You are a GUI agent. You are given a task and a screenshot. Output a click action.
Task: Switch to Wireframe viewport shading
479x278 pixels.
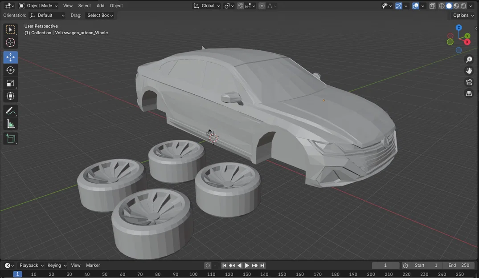click(x=441, y=6)
